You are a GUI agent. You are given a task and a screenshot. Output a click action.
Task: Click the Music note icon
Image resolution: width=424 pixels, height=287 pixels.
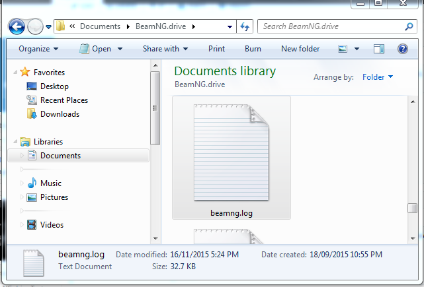click(32, 183)
